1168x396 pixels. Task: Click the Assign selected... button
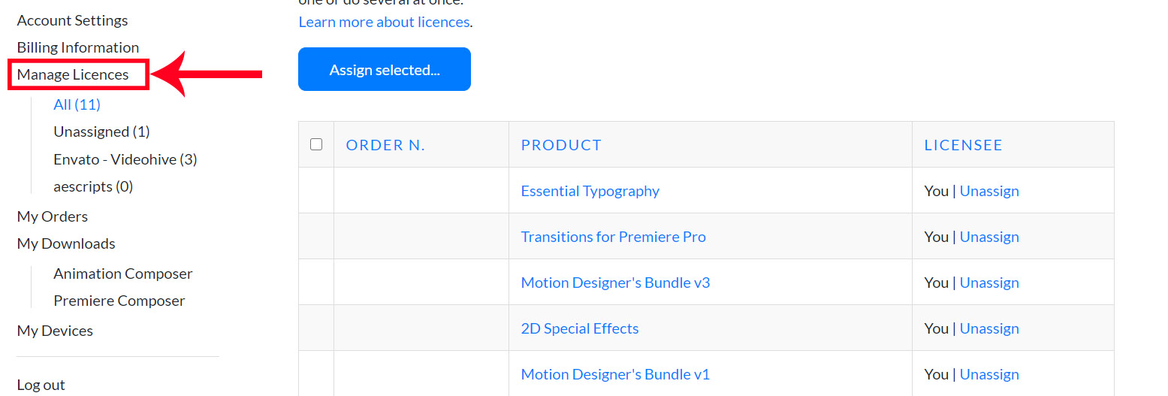pos(385,69)
